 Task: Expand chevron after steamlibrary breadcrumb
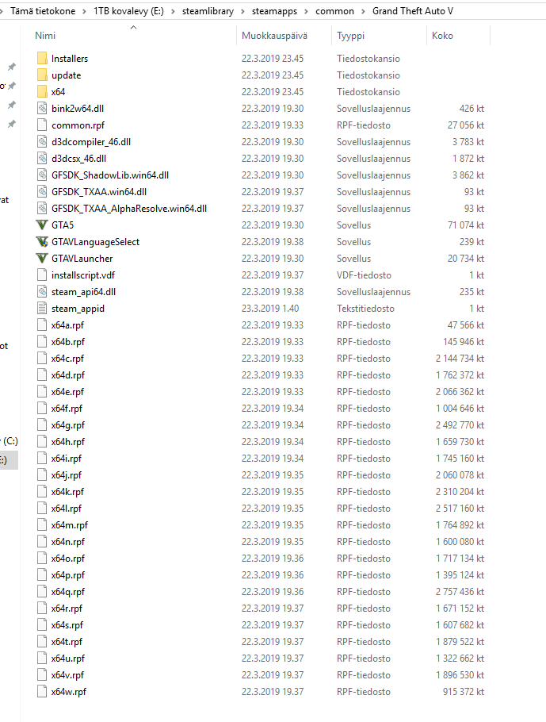(x=242, y=12)
